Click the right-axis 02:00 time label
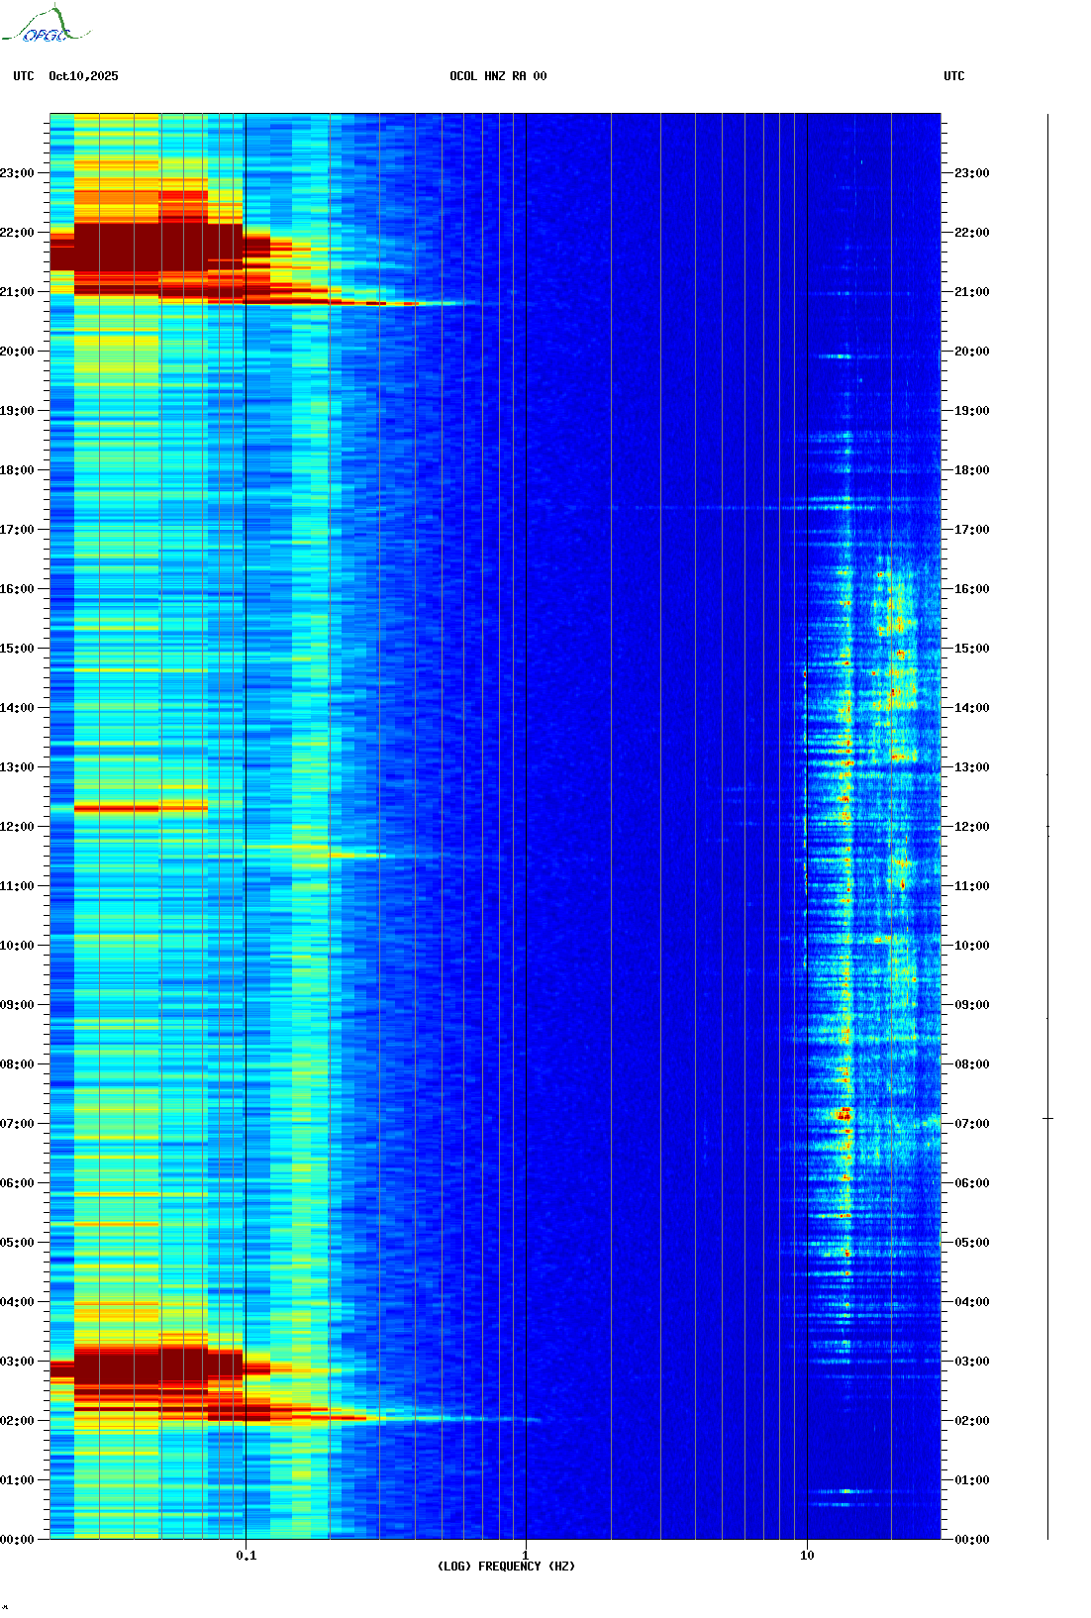 coord(972,1421)
